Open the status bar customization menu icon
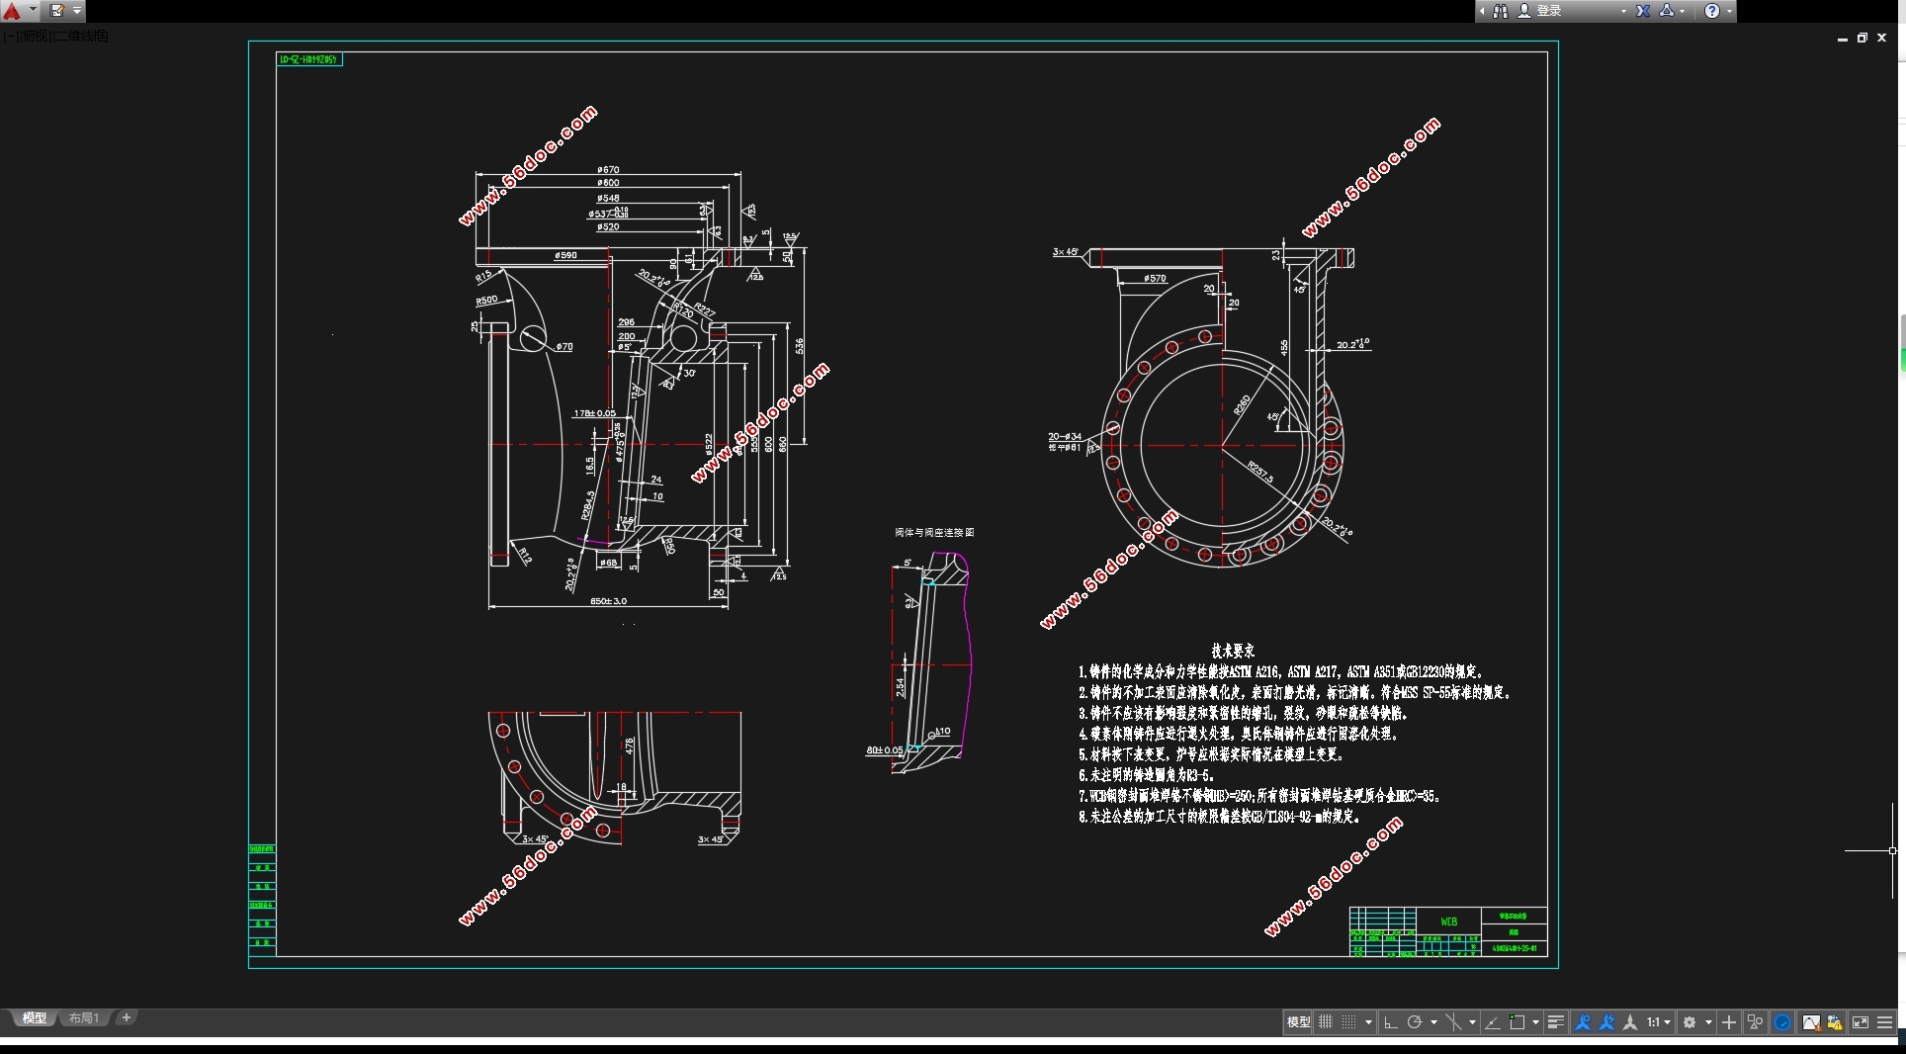Screen dimensions: 1906x1054 click(1884, 1022)
